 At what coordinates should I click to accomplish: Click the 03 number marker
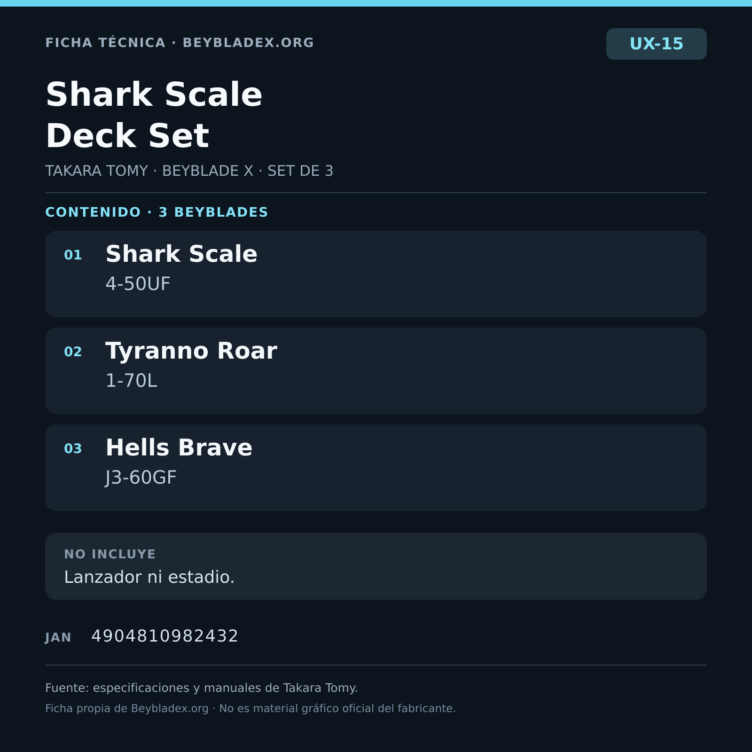(73, 449)
